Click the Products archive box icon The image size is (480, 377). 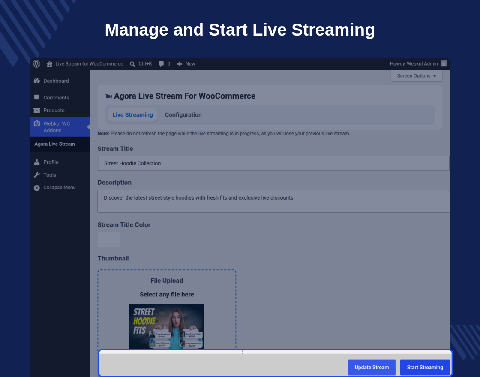37,111
